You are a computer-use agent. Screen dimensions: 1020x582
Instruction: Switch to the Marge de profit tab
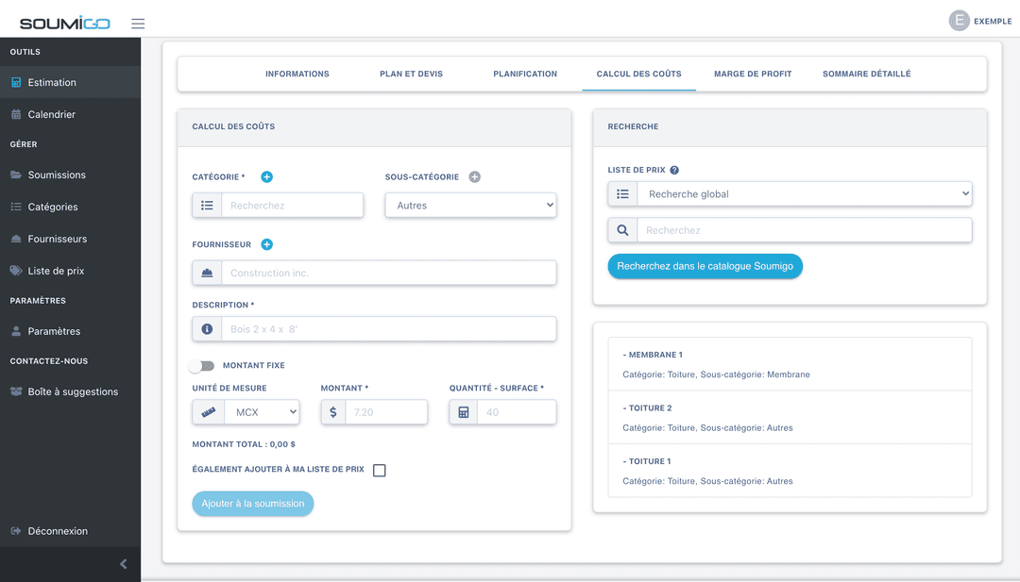tap(753, 74)
